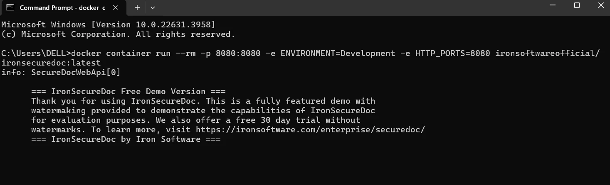Minimize the terminal window
610x185 pixels.
(x=553, y=5)
